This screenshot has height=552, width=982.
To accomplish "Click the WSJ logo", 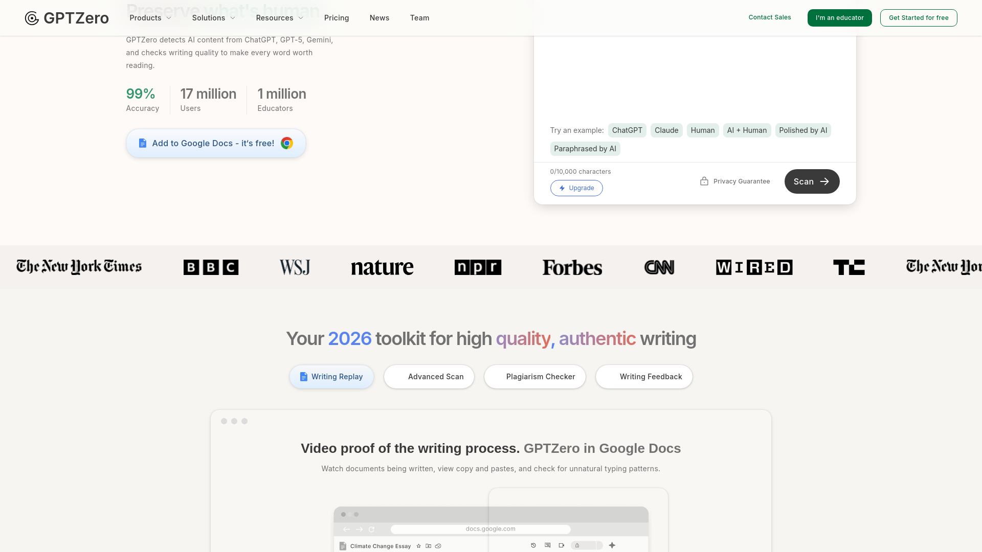I will pyautogui.click(x=295, y=267).
